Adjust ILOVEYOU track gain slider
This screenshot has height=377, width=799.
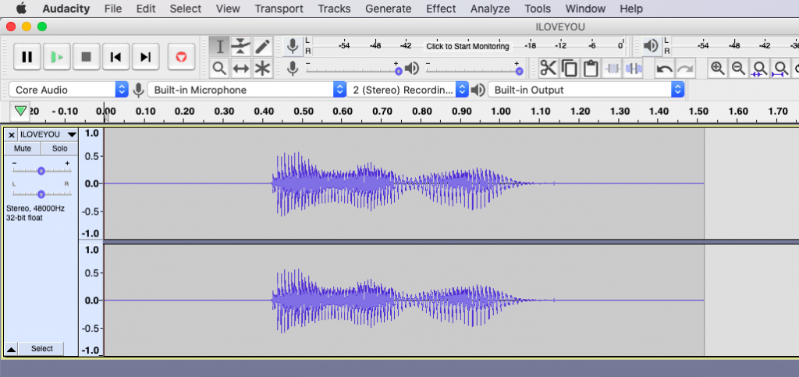(42, 169)
